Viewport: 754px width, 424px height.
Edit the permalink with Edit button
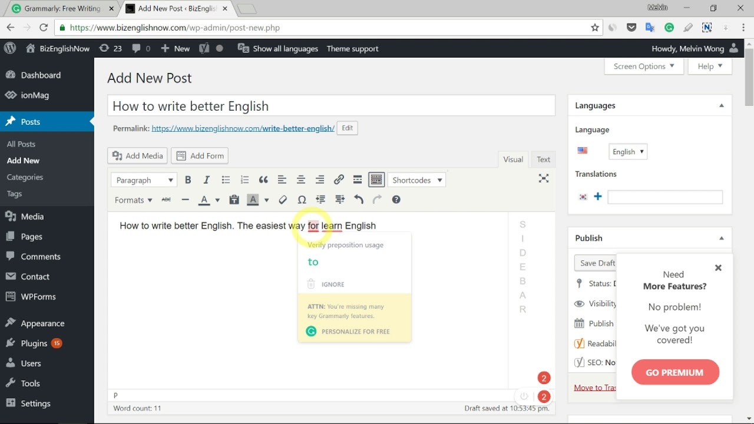(348, 128)
